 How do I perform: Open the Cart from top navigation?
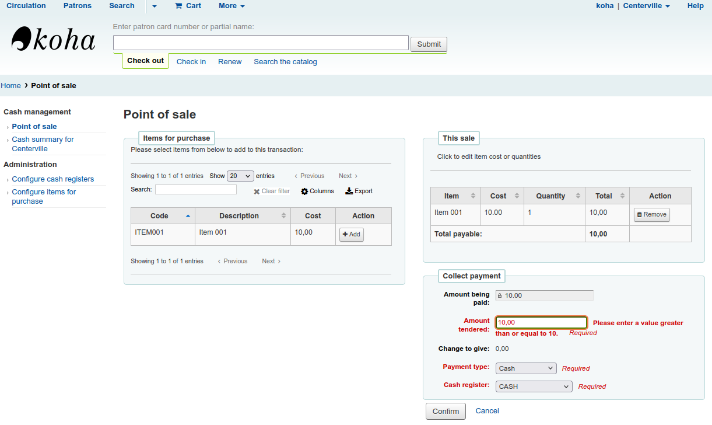tap(188, 6)
